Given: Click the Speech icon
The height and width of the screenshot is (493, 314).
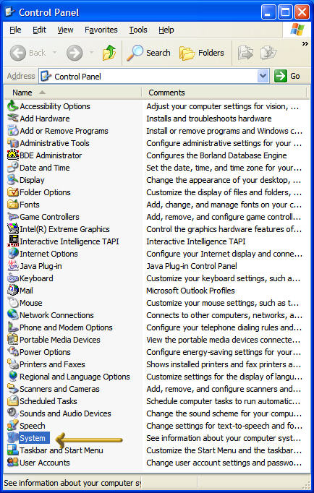Looking at the screenshot, I should click(x=13, y=425).
